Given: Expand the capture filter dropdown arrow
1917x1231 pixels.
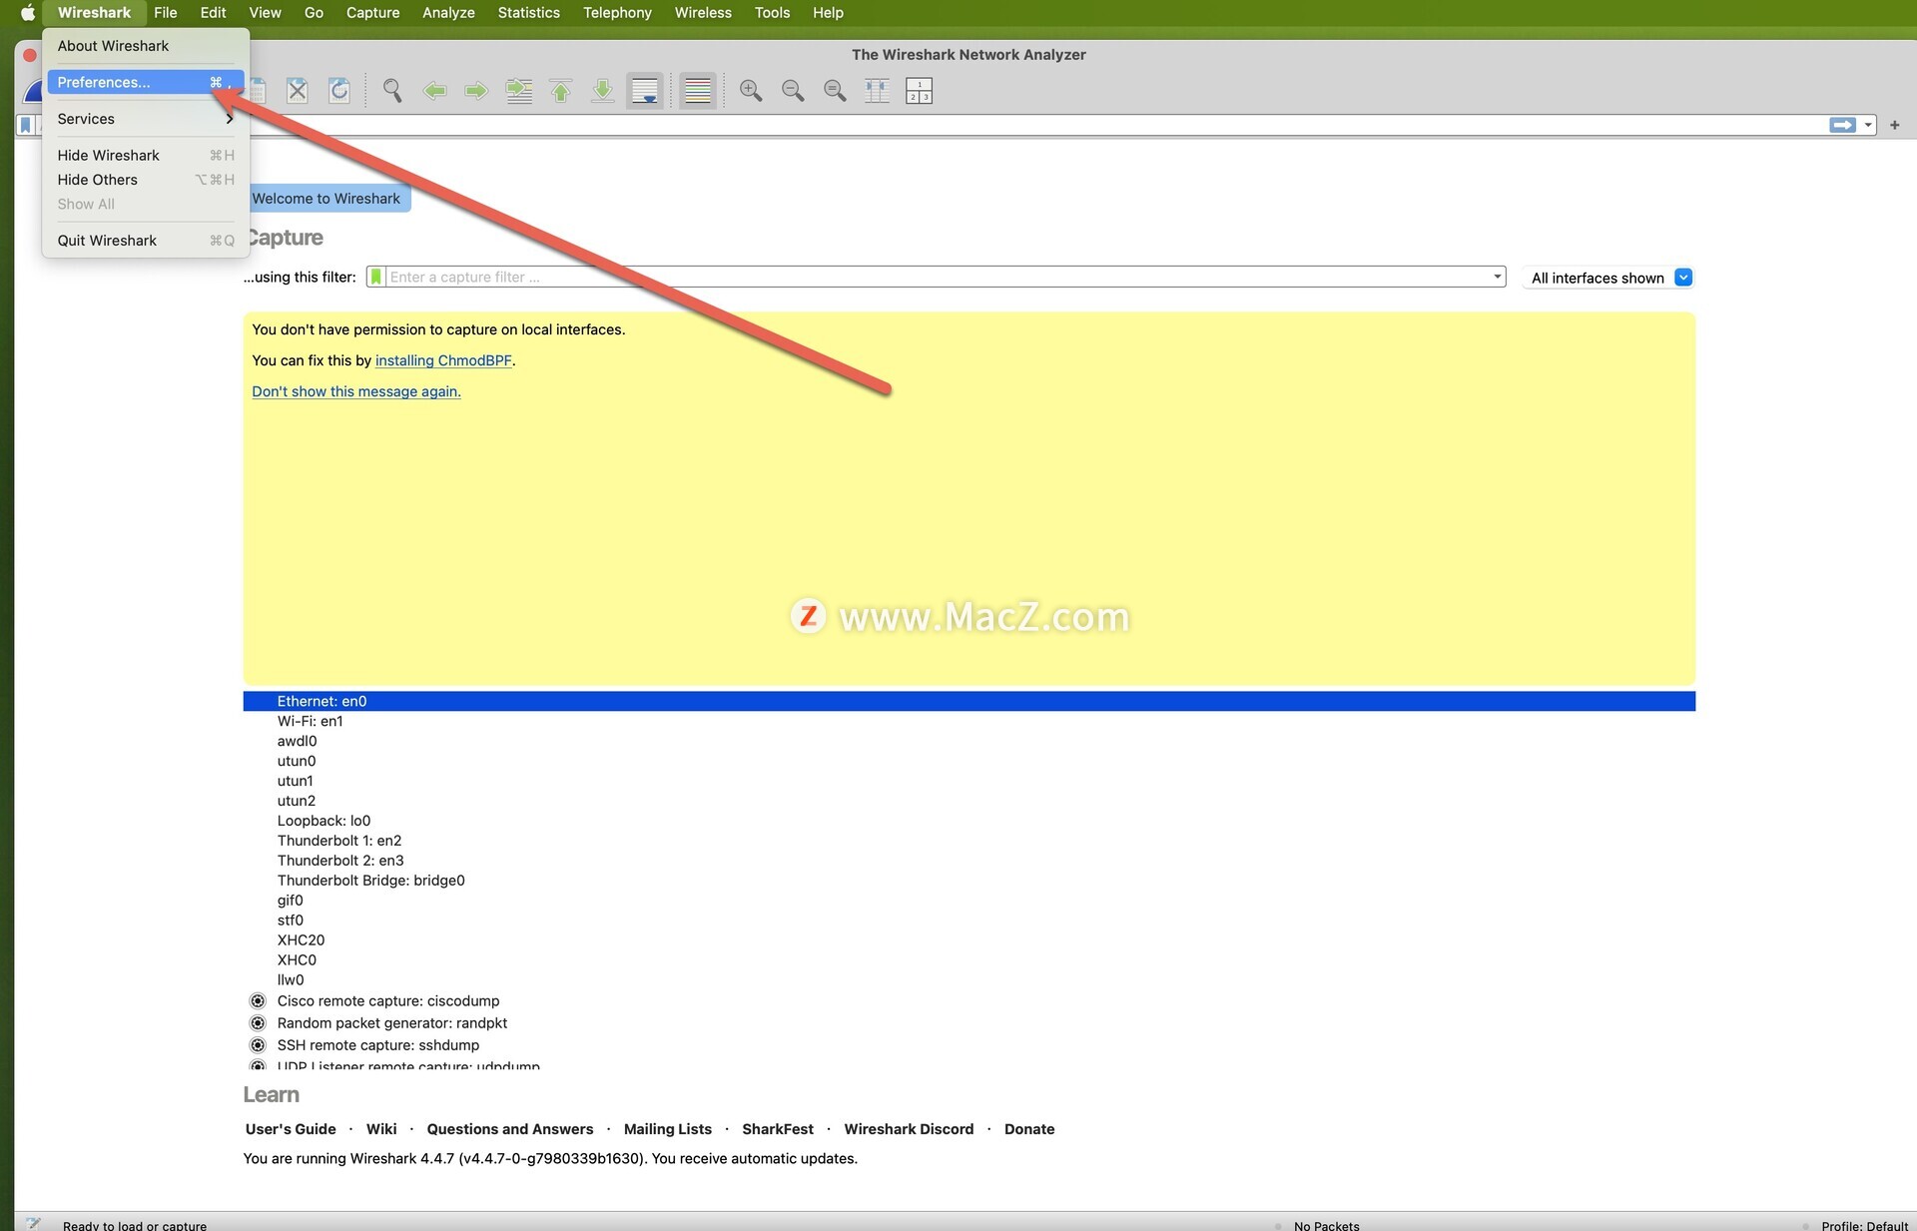Looking at the screenshot, I should (1497, 277).
